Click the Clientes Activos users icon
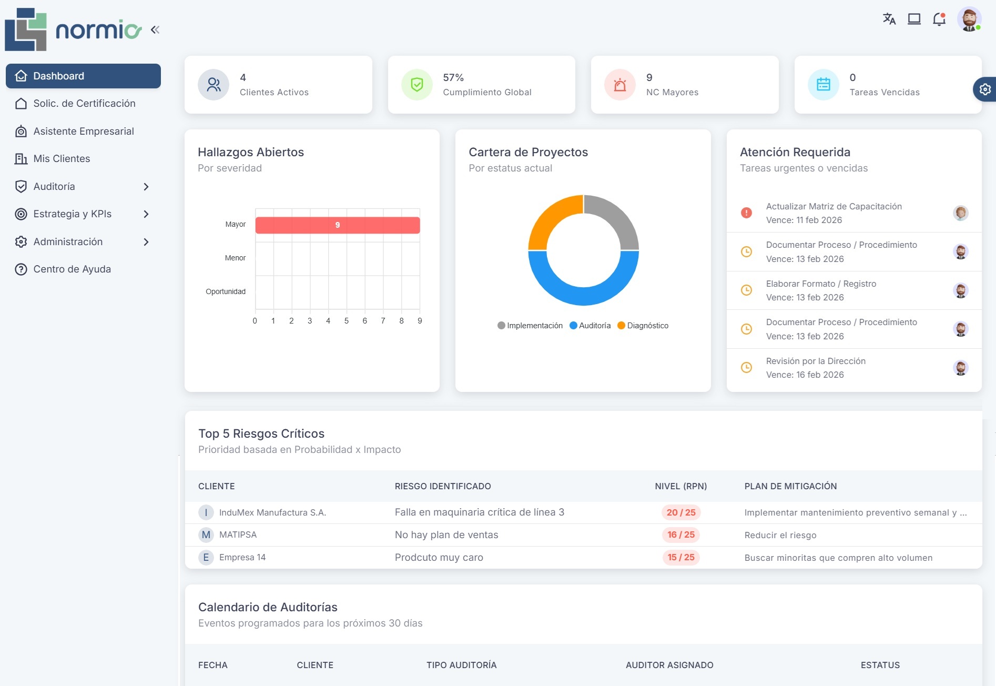Viewport: 996px width, 686px height. pyautogui.click(x=214, y=85)
